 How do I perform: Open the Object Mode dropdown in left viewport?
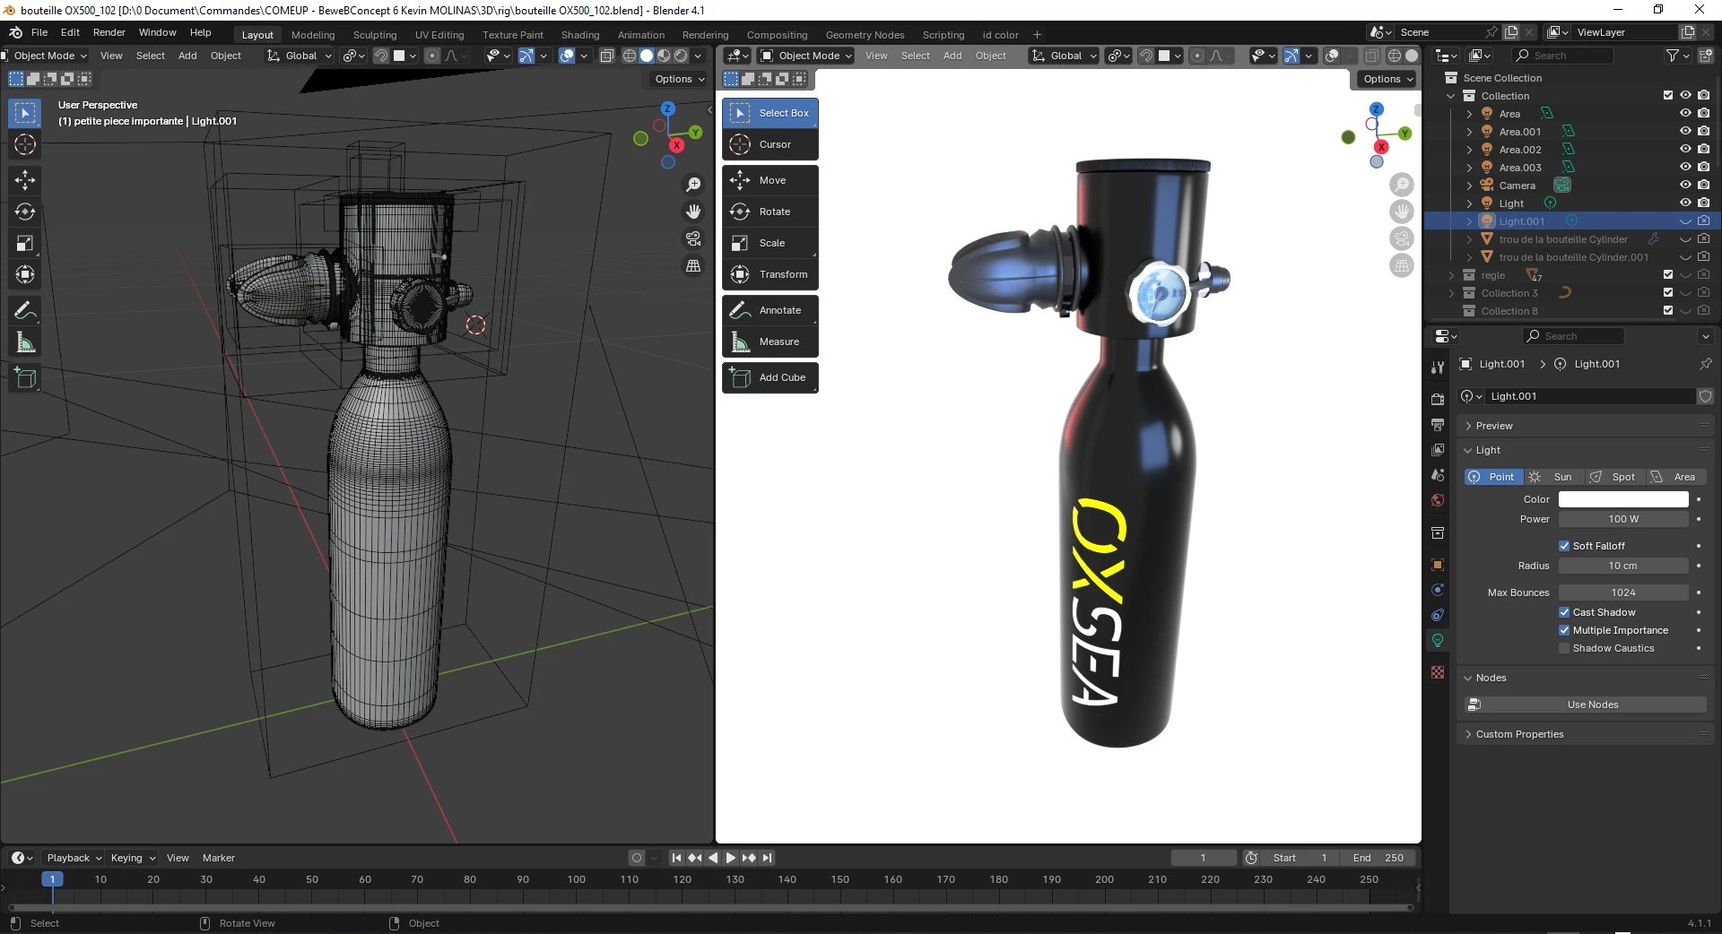tap(45, 56)
